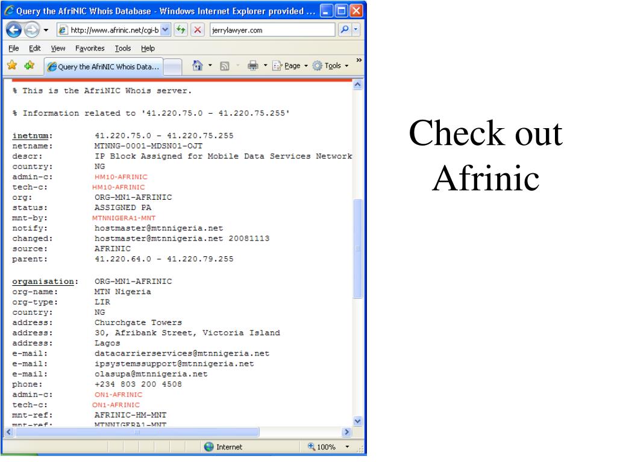Click the horizontal scrollbar thumb
The image size is (617, 462).
(x=137, y=432)
